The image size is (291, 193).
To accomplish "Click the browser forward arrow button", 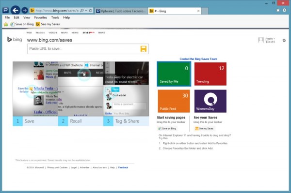I will tap(25, 10).
